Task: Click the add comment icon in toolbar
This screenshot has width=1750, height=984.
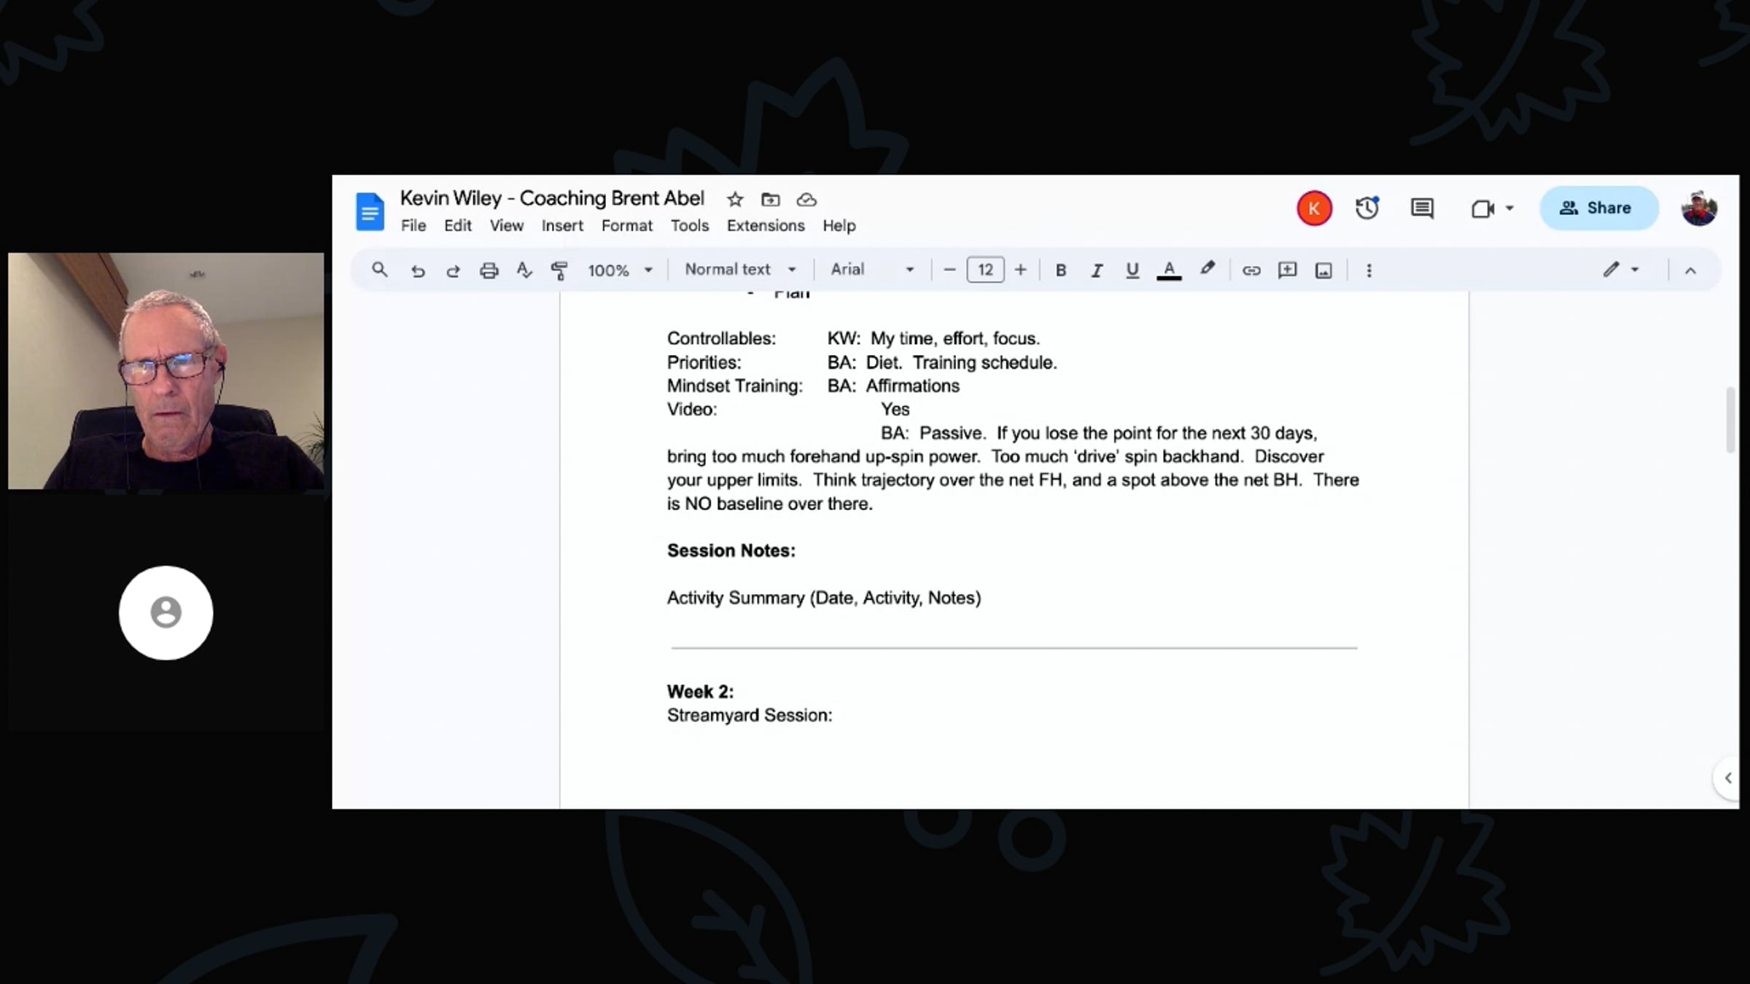Action: point(1287,270)
